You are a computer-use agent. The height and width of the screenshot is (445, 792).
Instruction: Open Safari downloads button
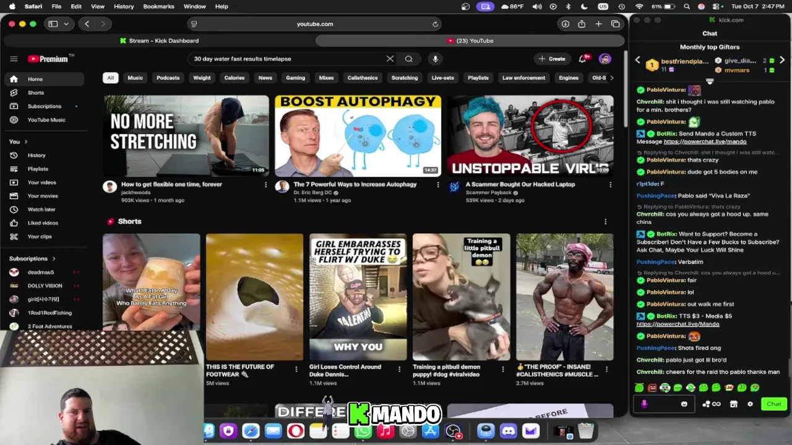tap(565, 24)
